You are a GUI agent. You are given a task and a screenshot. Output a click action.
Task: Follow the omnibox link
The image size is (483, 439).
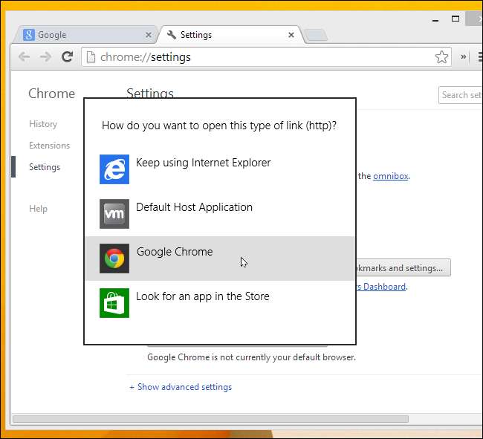pyautogui.click(x=390, y=176)
